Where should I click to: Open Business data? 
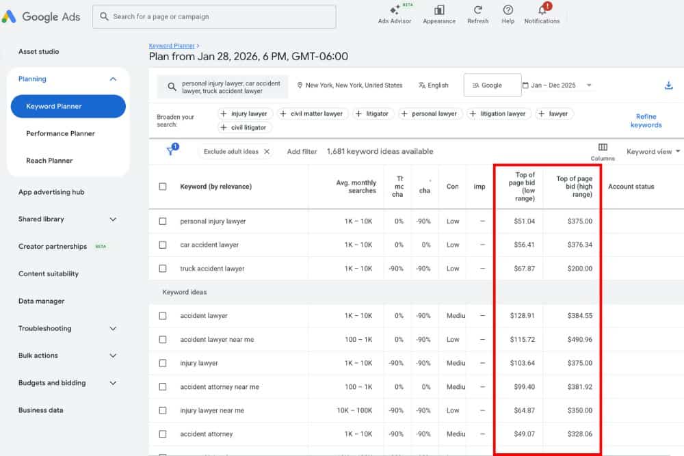tap(40, 410)
